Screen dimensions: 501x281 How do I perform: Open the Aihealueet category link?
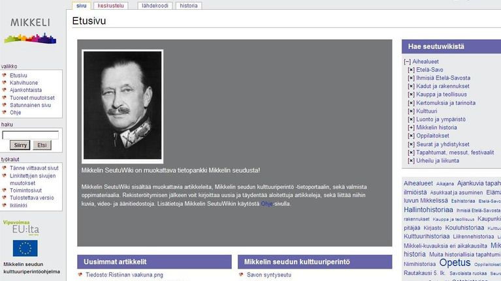[x=425, y=61]
